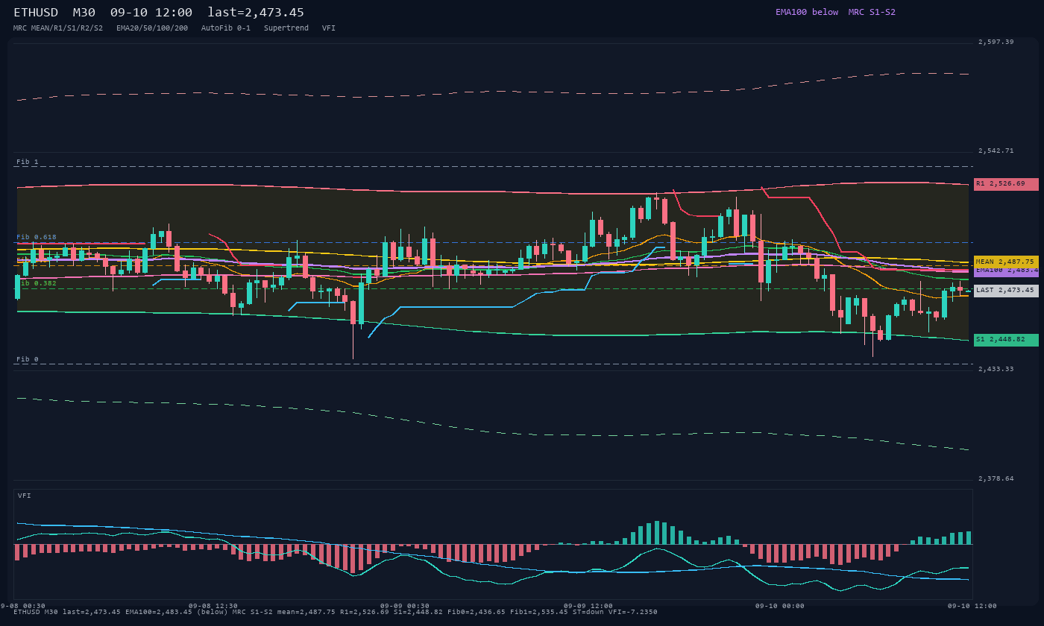Click the VFI label in the indicator legend

(329, 28)
